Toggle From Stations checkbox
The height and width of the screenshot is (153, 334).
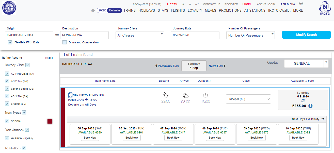[x=27, y=130]
